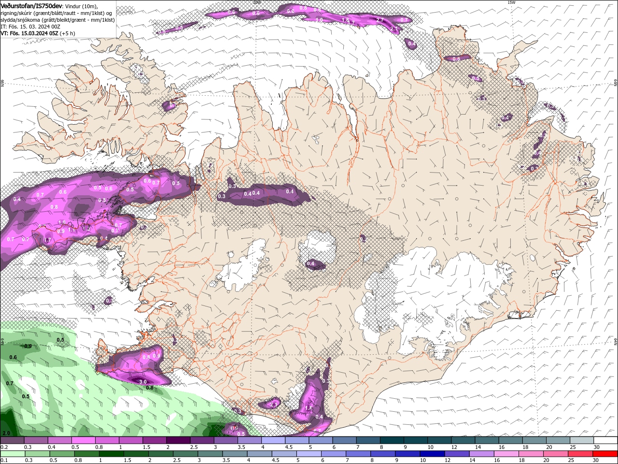Click the red 30 swatch in the rain legend
This screenshot has width=618, height=464.
point(605,454)
